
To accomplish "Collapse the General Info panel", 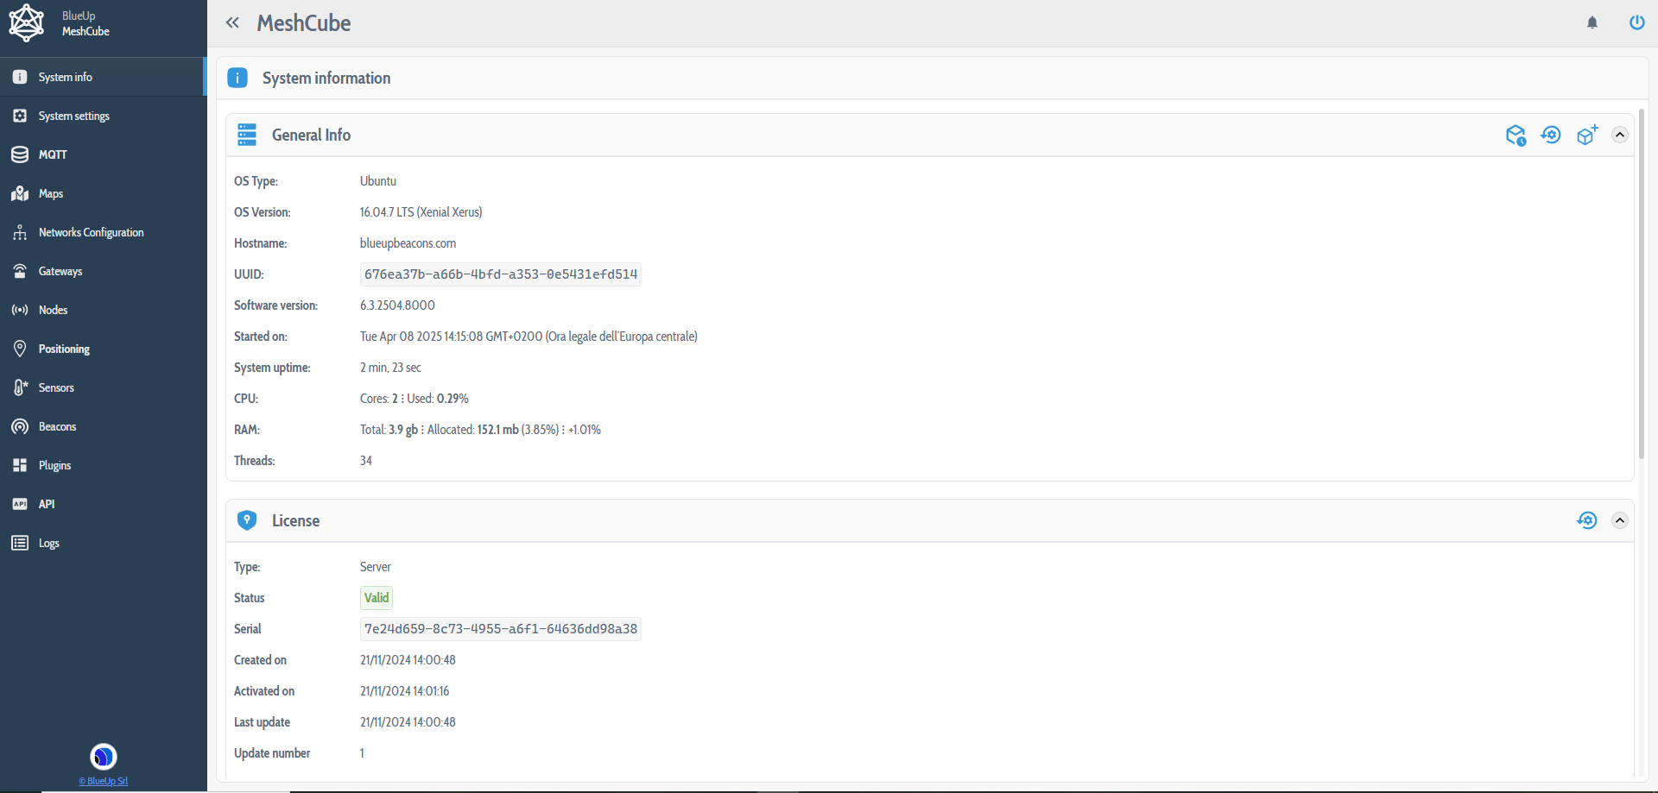I will 1620,135.
